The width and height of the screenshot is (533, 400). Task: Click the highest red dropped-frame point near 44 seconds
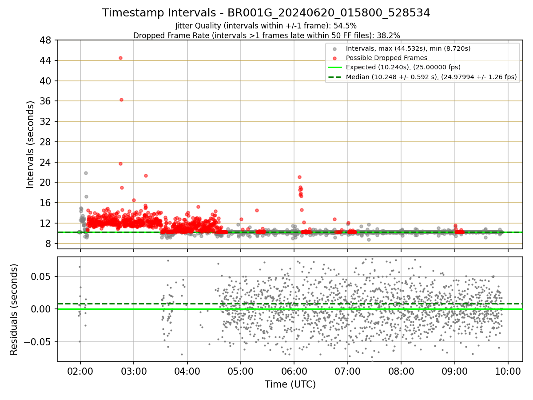[120, 58]
